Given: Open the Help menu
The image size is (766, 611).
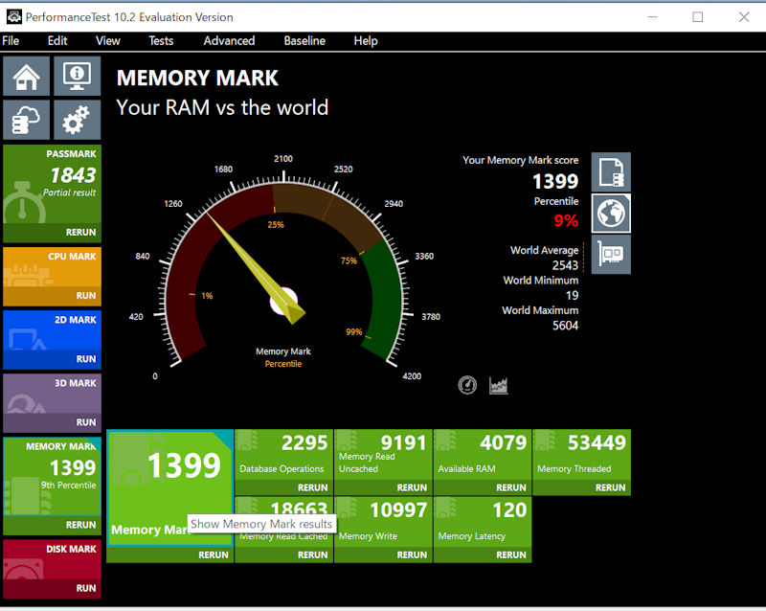Looking at the screenshot, I should point(366,41).
